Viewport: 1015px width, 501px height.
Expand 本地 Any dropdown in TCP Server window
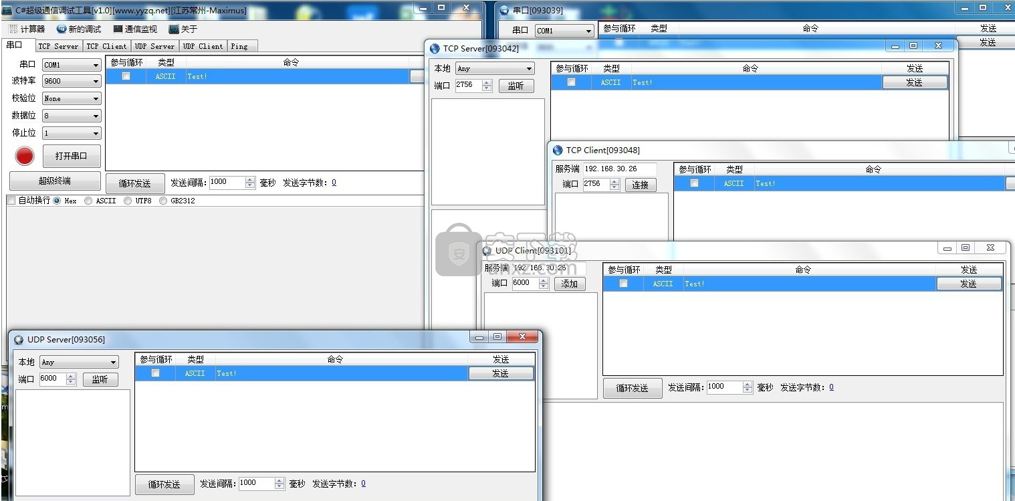point(529,68)
